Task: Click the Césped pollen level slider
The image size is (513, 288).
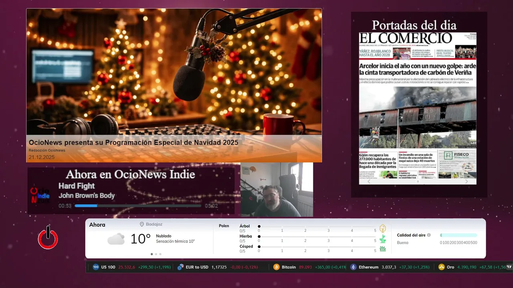Action: (x=317, y=247)
